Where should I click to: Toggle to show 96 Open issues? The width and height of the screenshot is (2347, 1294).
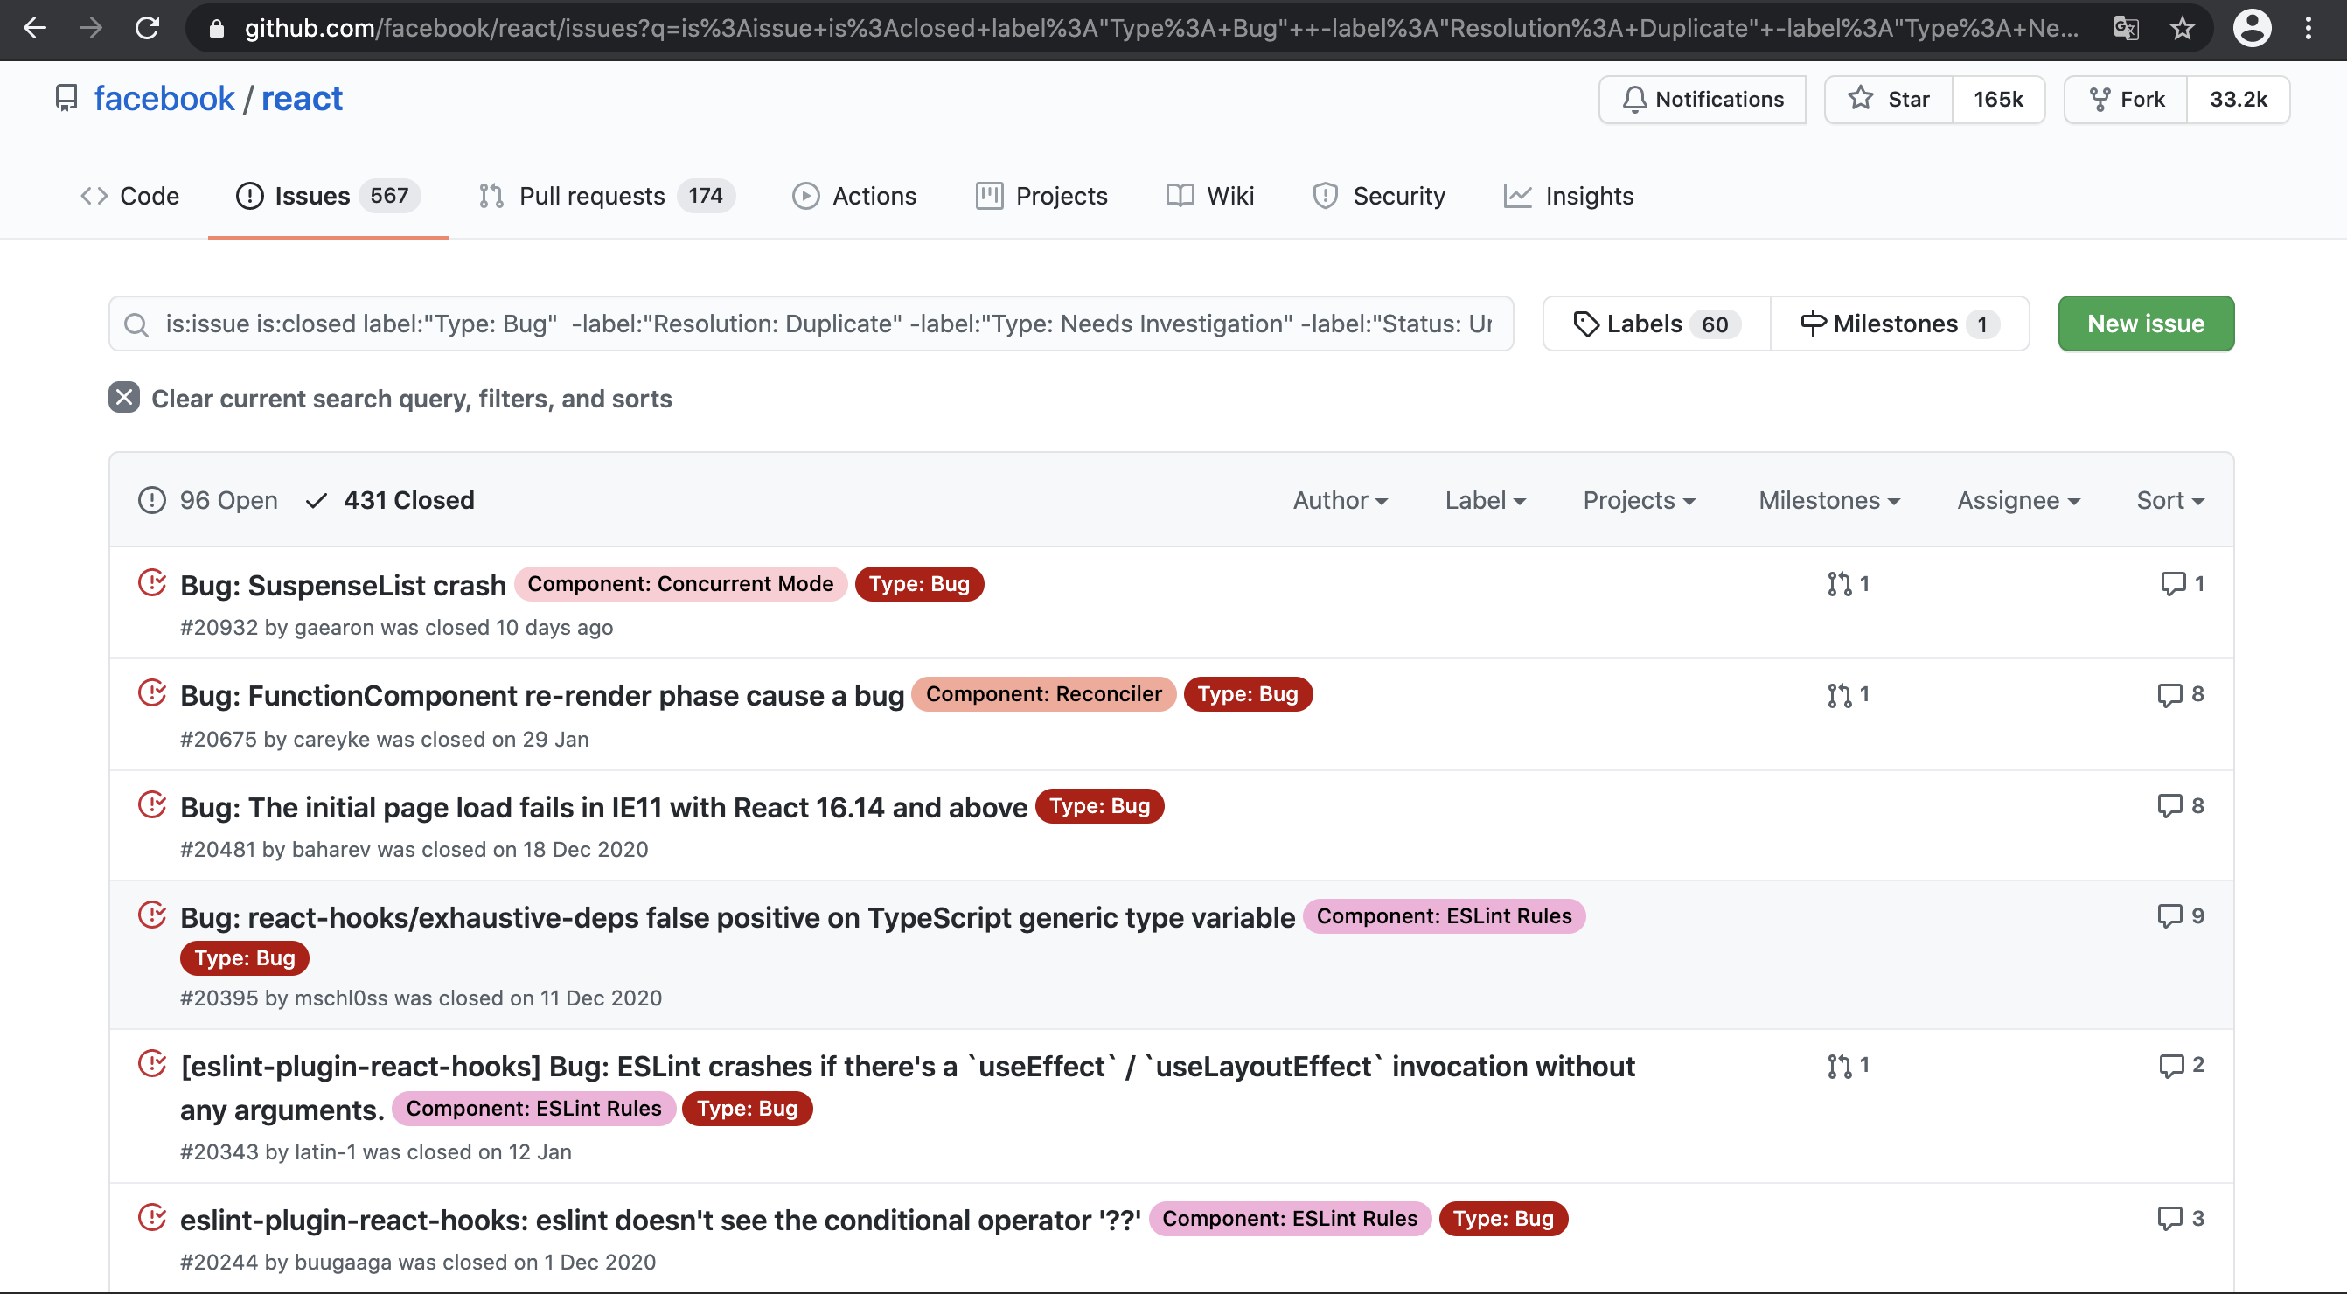[209, 500]
